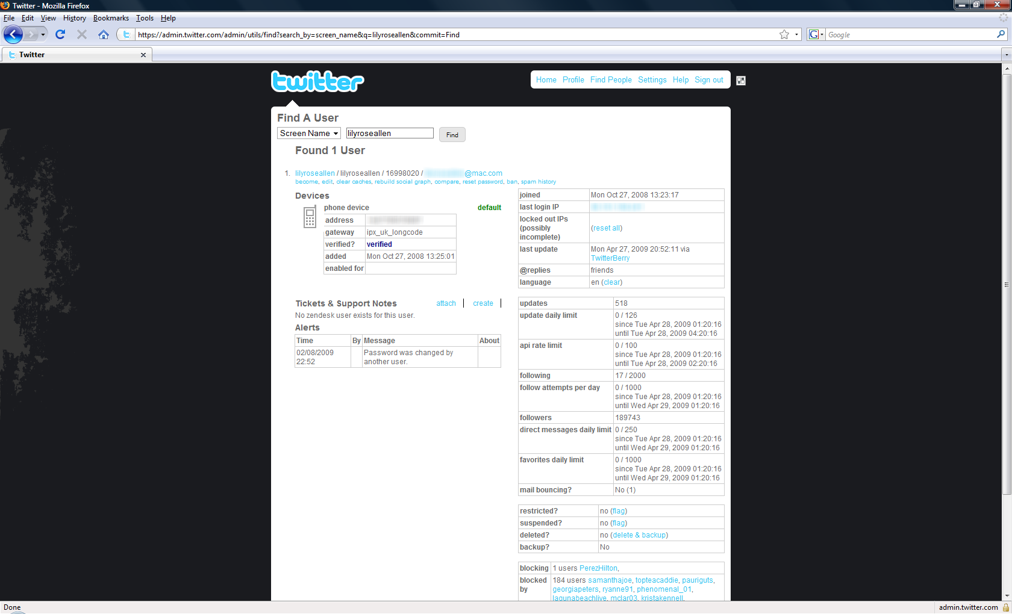
Task: Open the Bookmarks menu
Action: (111, 18)
